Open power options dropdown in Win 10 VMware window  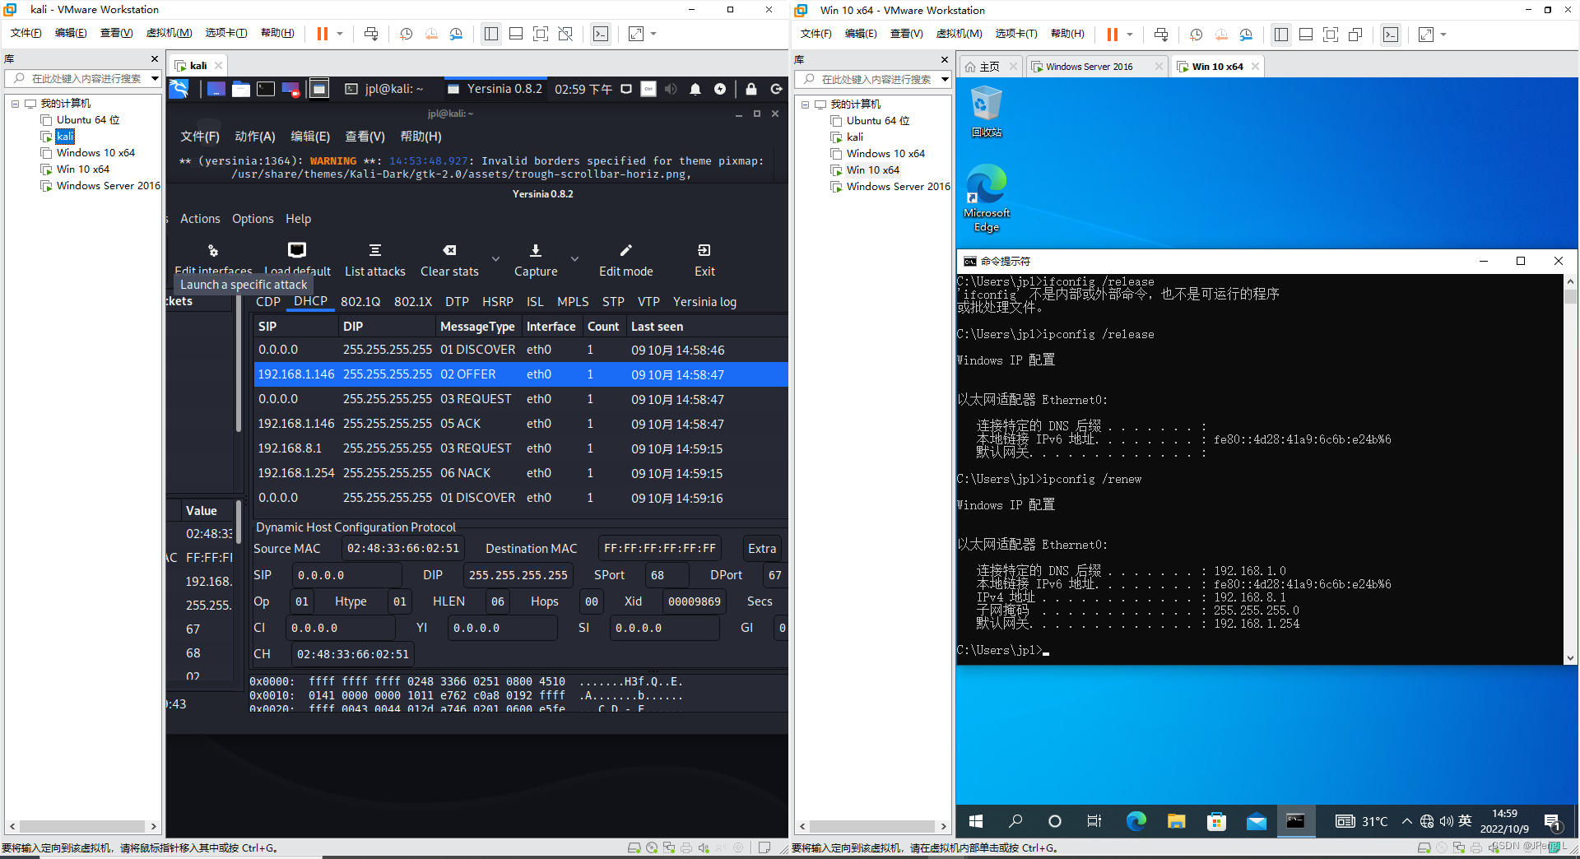point(1130,35)
